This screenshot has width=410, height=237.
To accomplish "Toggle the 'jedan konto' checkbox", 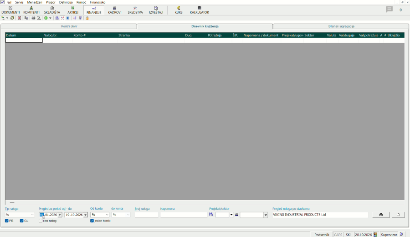I will pos(92,221).
